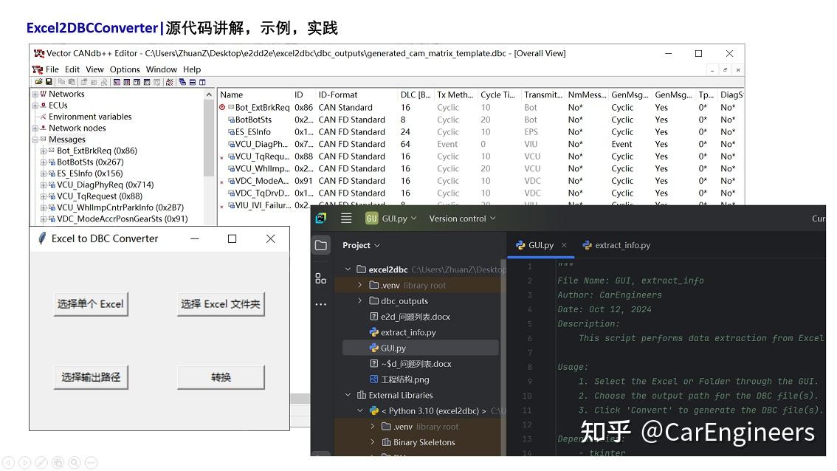Open the Project tool window folder icon
This screenshot has width=837, height=471.
point(321,244)
